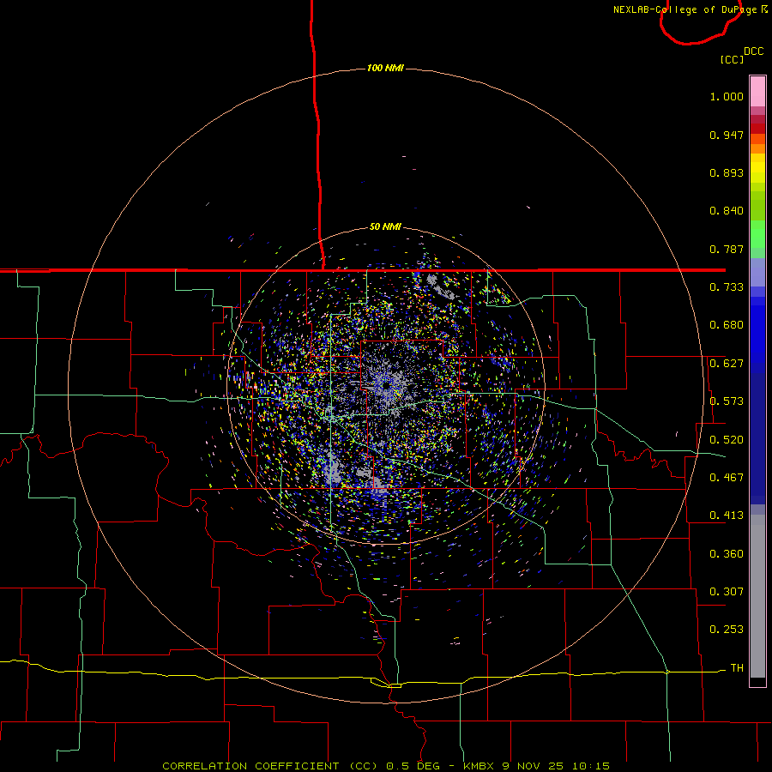Click the gray low-value segment of color bar
The height and width of the screenshot is (772, 772).
point(757,596)
